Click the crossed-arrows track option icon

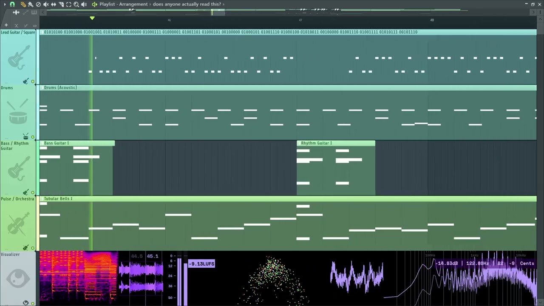click(16, 25)
